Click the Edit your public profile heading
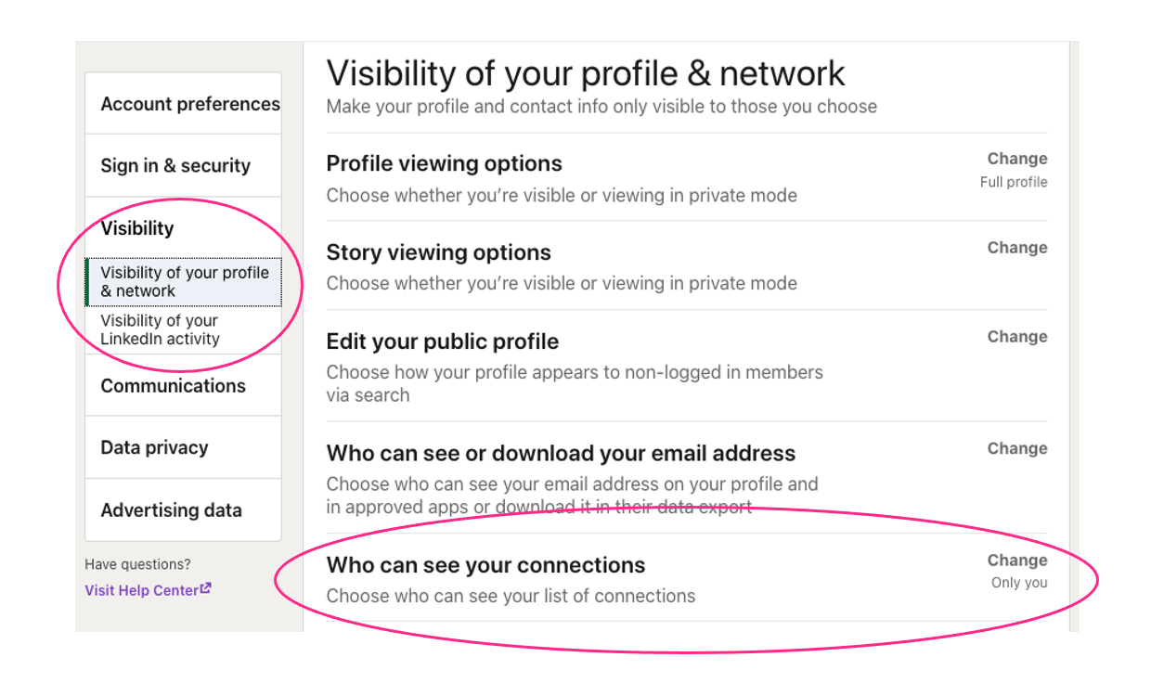The height and width of the screenshot is (683, 1151). 442,341
